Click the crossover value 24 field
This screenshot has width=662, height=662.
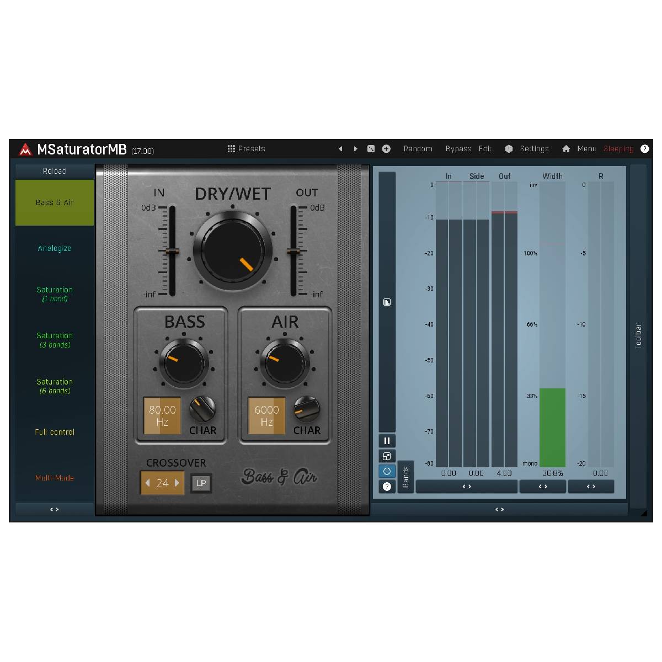pyautogui.click(x=162, y=483)
